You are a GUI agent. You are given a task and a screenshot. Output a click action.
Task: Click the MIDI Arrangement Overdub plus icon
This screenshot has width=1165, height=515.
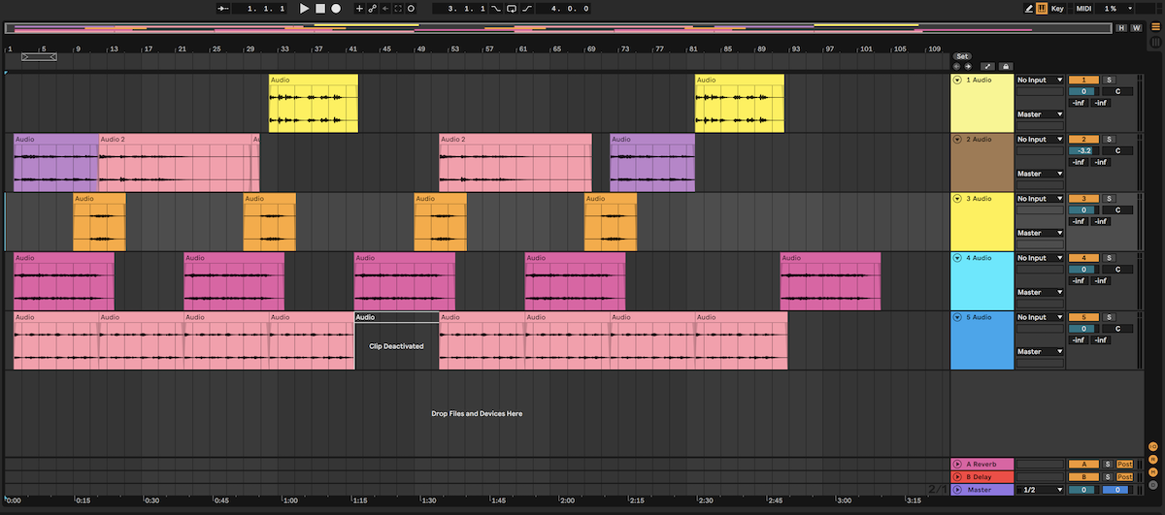tap(359, 8)
